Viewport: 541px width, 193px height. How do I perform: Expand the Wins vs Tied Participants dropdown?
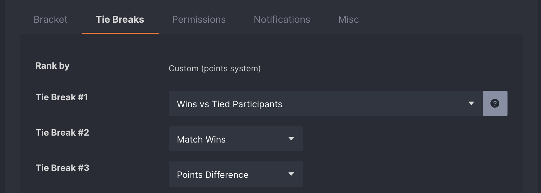pos(325,103)
